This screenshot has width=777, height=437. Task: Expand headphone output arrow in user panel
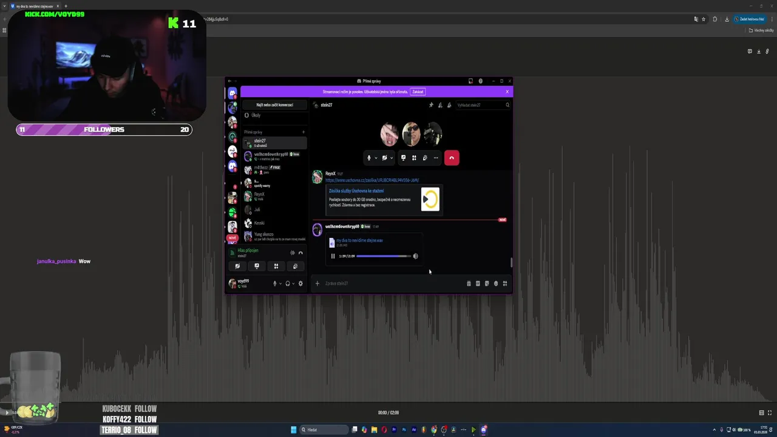[x=293, y=283]
